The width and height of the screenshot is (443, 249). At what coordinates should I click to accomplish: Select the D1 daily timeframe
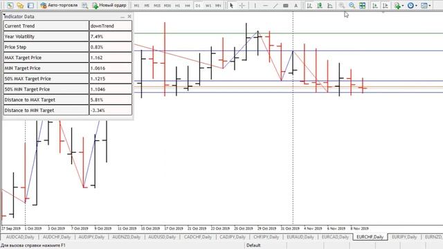198,6
